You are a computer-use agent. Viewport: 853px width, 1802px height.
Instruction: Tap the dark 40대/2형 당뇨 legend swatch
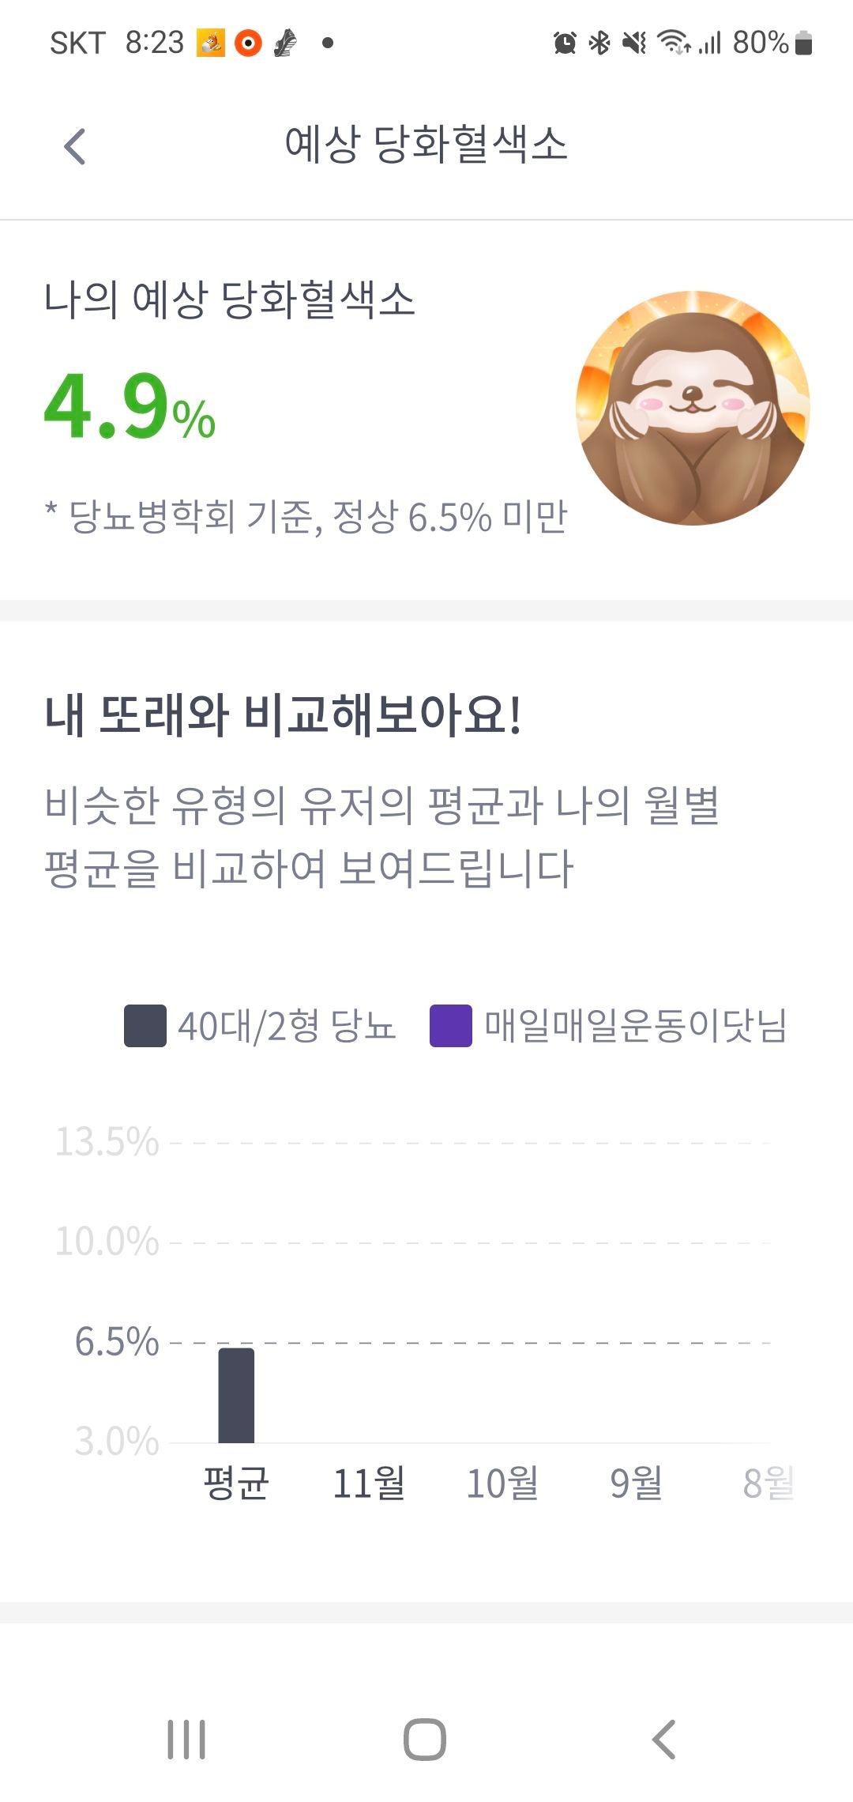tap(145, 1026)
